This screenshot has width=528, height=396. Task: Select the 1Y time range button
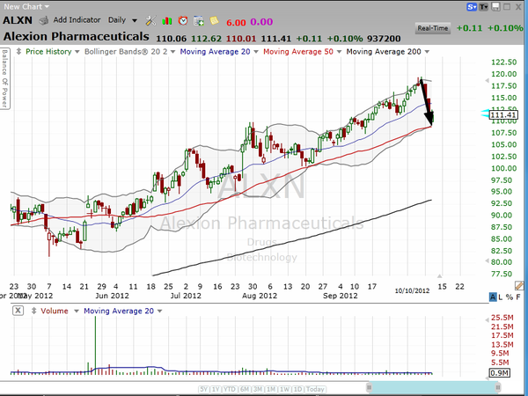pos(216,389)
